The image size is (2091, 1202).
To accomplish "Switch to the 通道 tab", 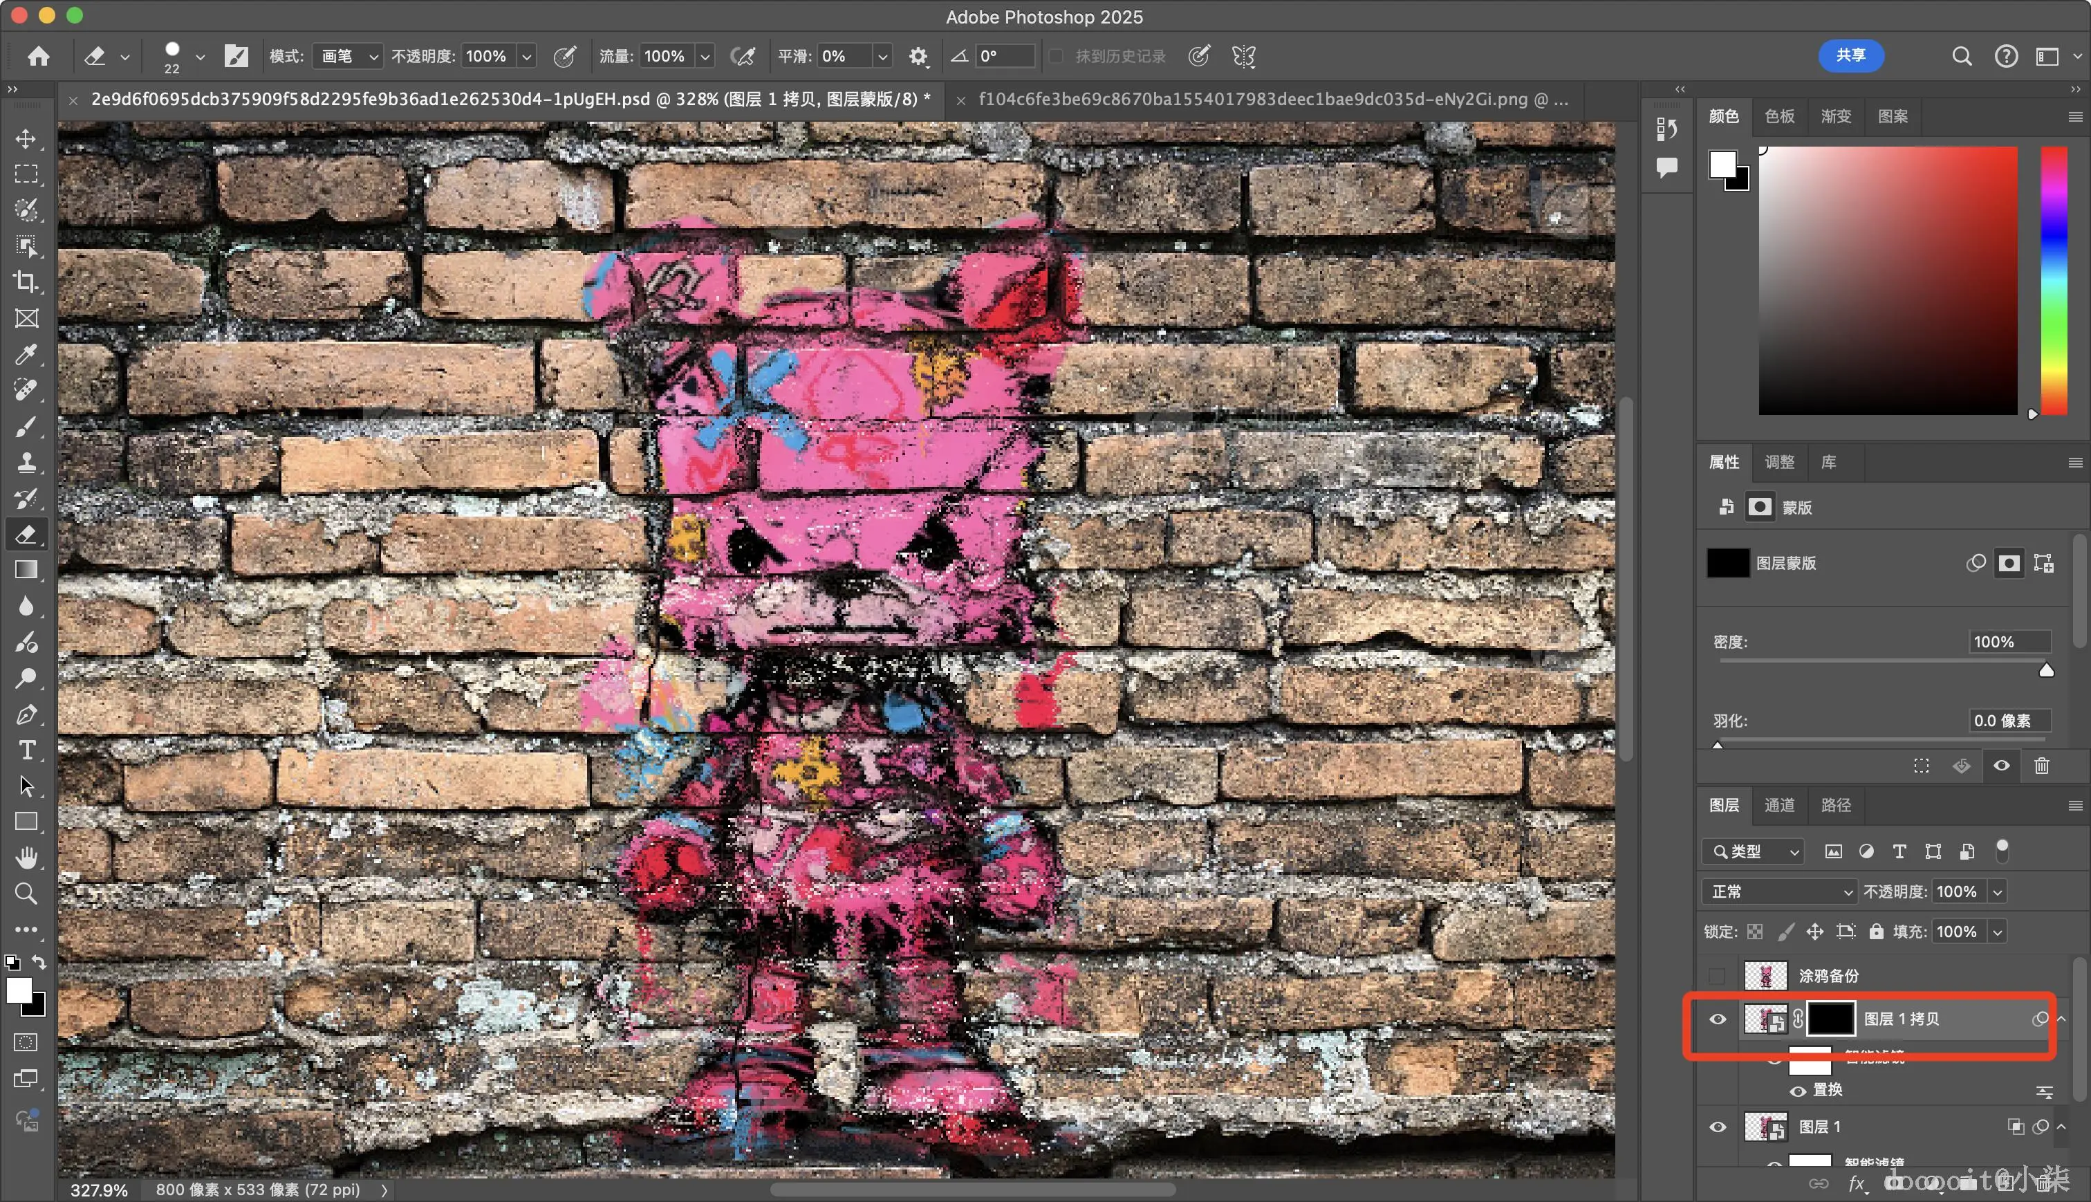I will [x=1779, y=805].
